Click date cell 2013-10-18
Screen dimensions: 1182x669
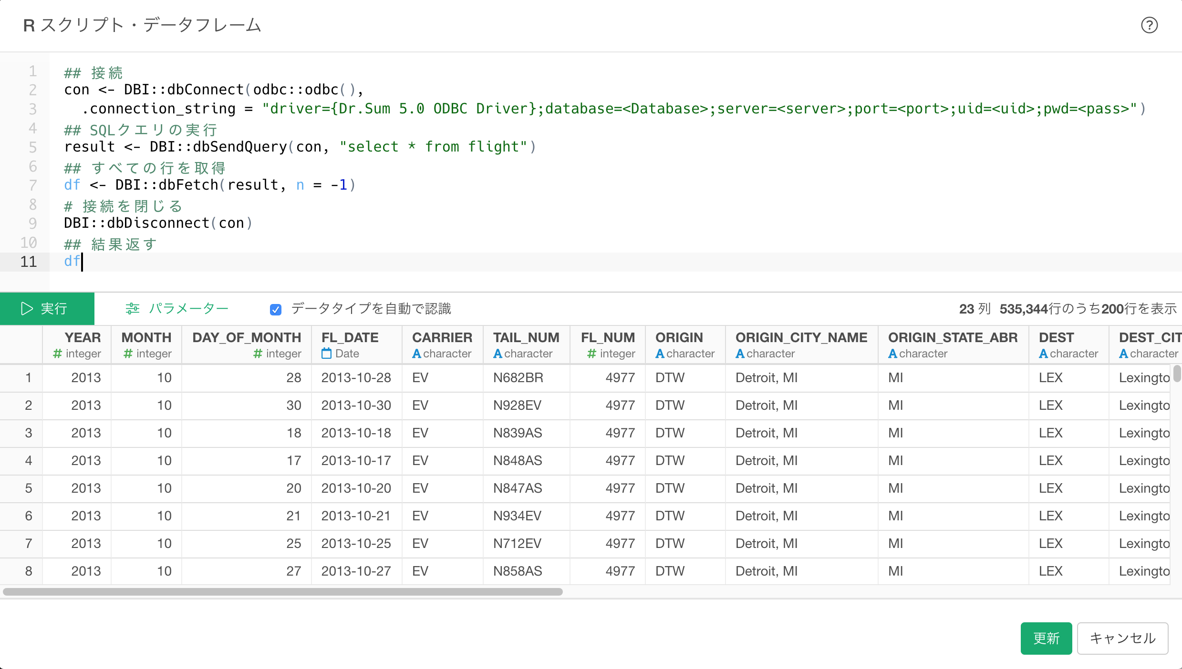point(356,433)
